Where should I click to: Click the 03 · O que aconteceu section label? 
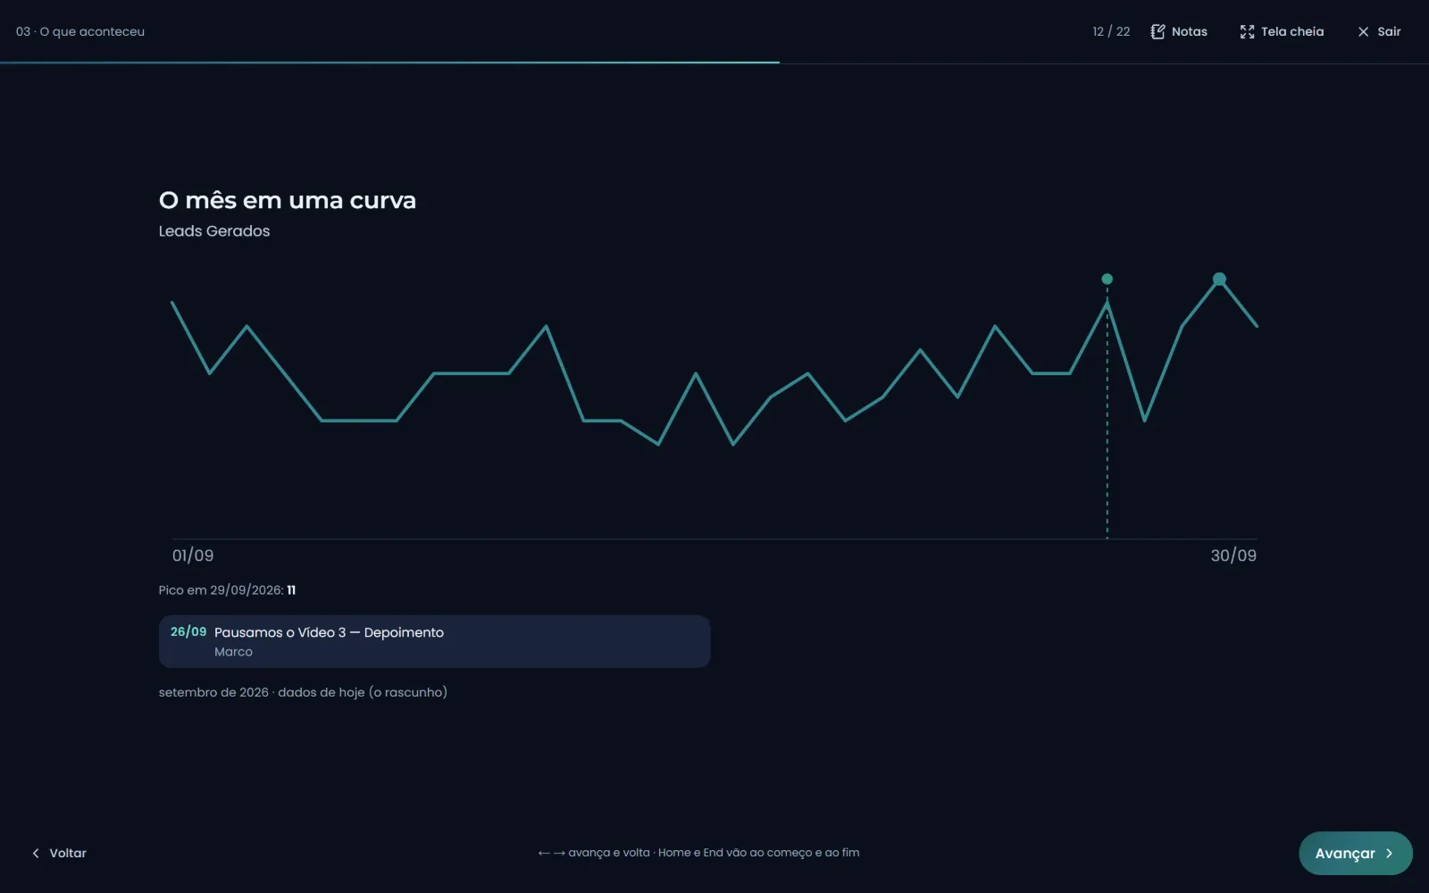coord(80,31)
